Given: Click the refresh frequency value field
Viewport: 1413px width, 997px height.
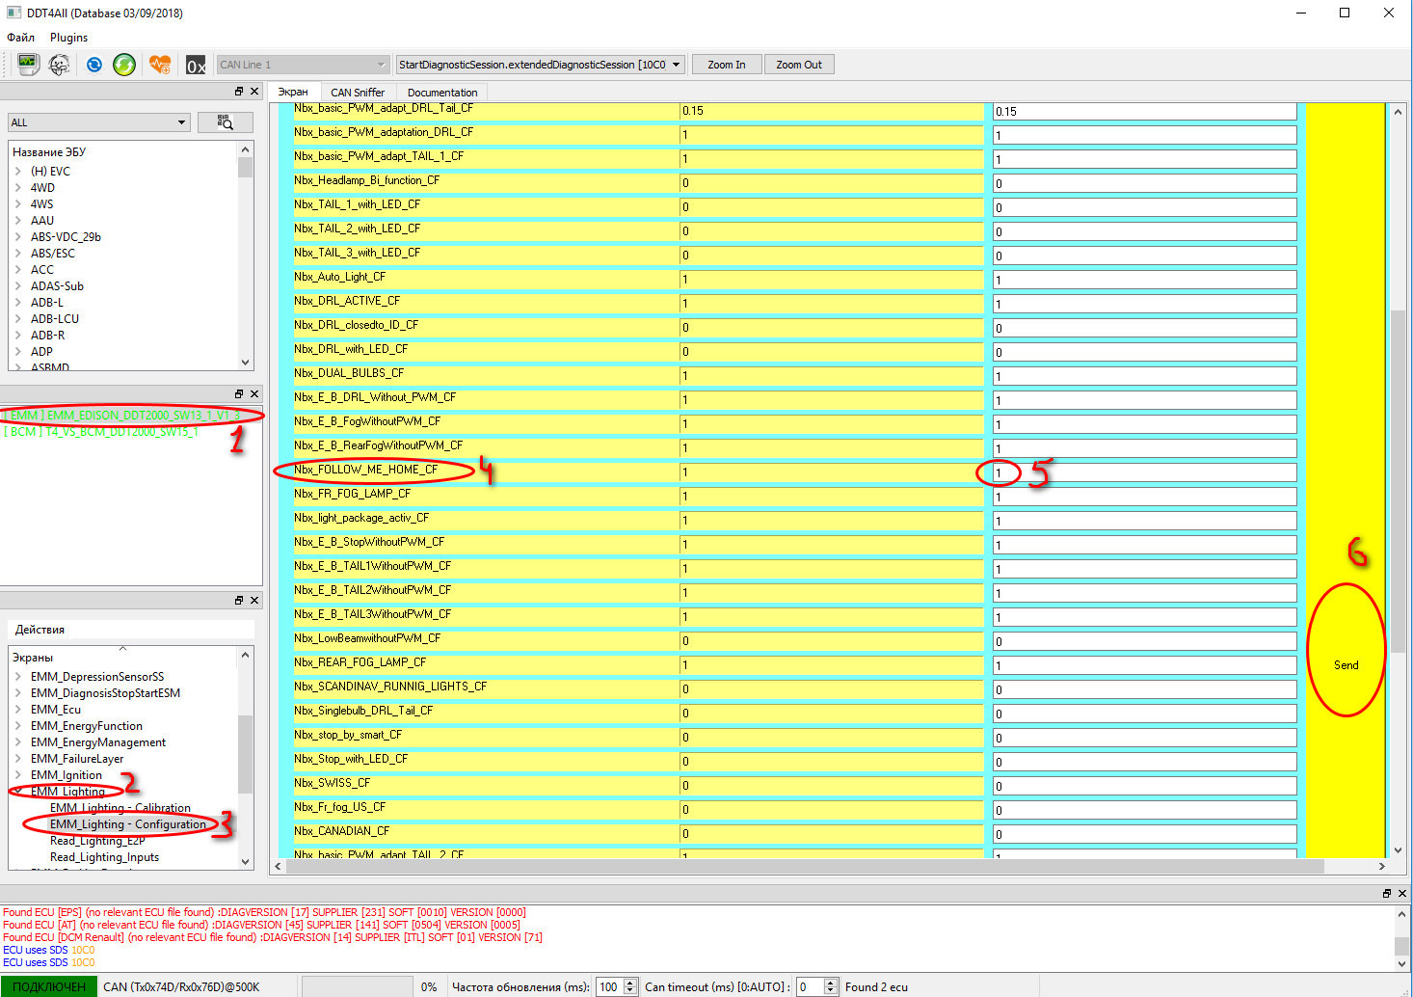Looking at the screenshot, I should (609, 986).
